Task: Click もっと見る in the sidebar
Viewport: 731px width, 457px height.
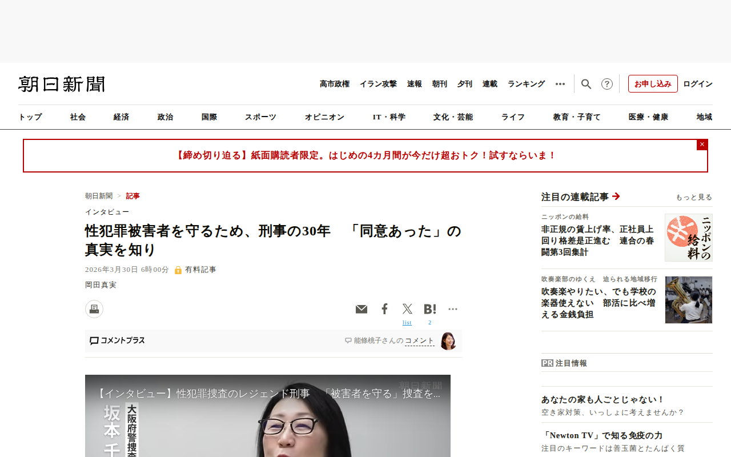Action: click(x=694, y=198)
